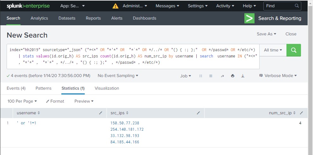Expand the Verbose Mode dropdown

(278, 76)
